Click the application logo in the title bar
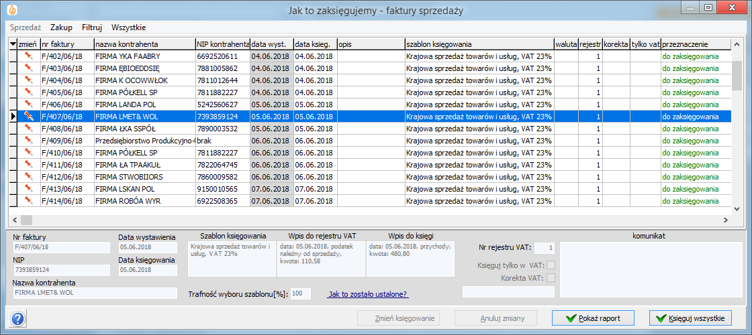Screen dimensions: 752x335 click(x=11, y=9)
